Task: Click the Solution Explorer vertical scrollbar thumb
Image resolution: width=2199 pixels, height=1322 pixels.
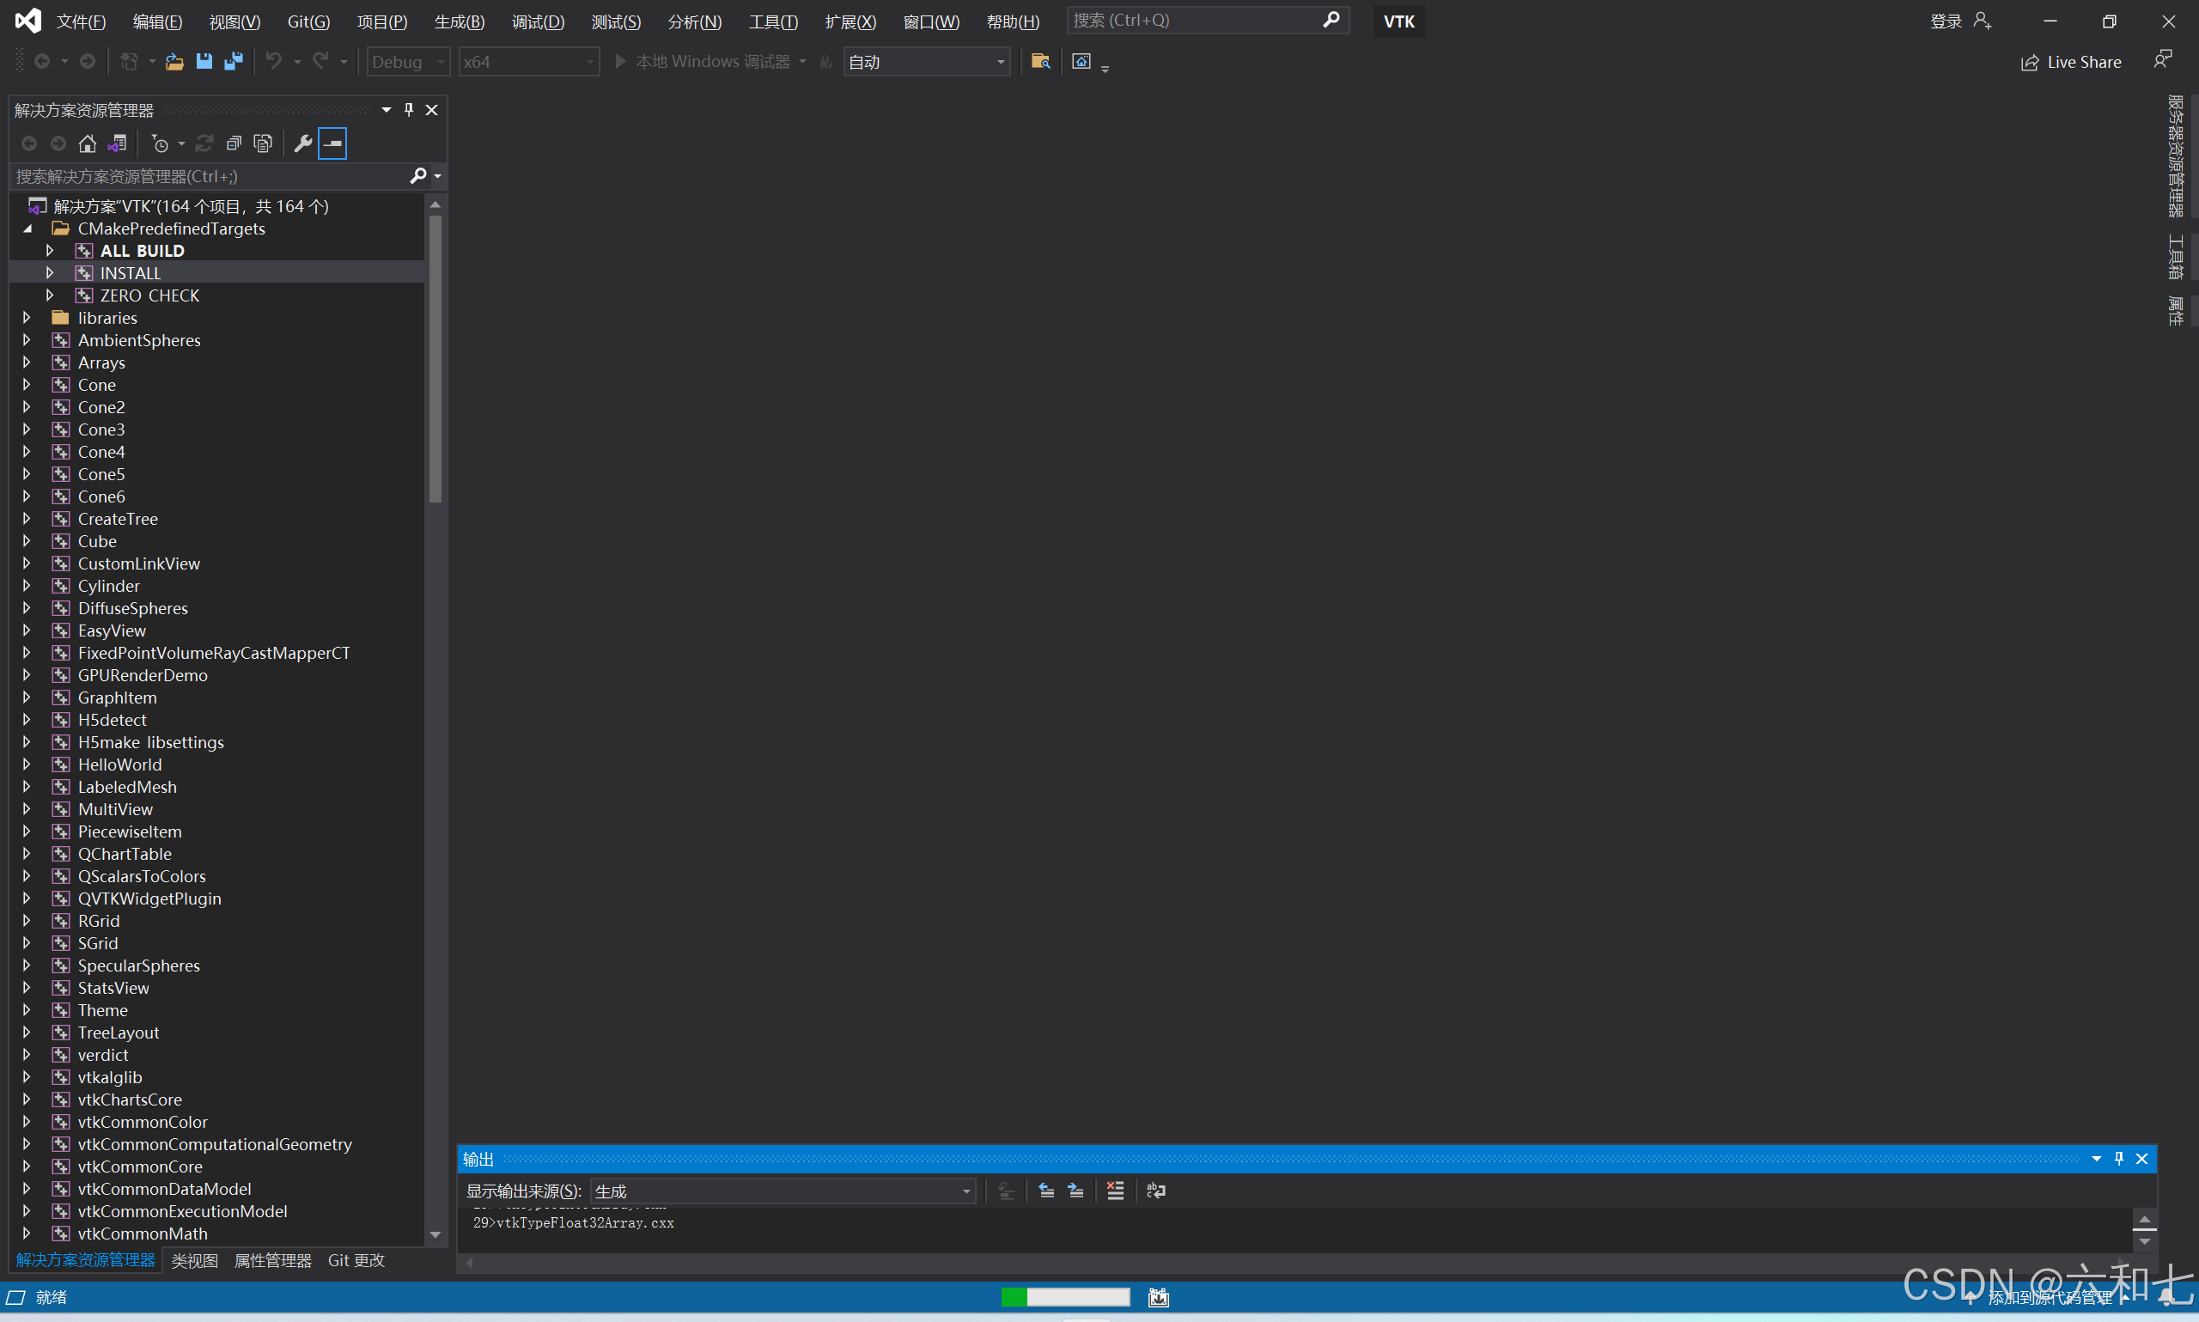Action: click(436, 359)
